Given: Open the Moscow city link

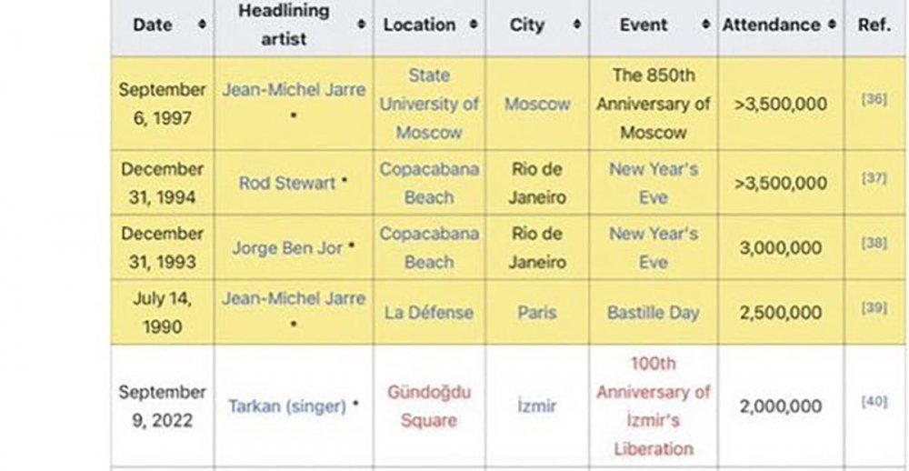Looking at the screenshot, I should point(537,104).
